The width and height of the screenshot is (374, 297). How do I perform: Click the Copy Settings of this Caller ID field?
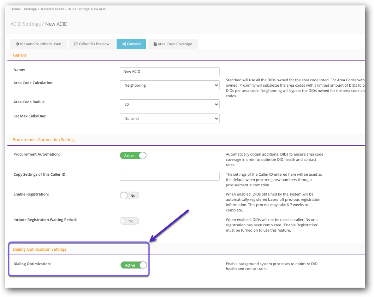pos(170,176)
